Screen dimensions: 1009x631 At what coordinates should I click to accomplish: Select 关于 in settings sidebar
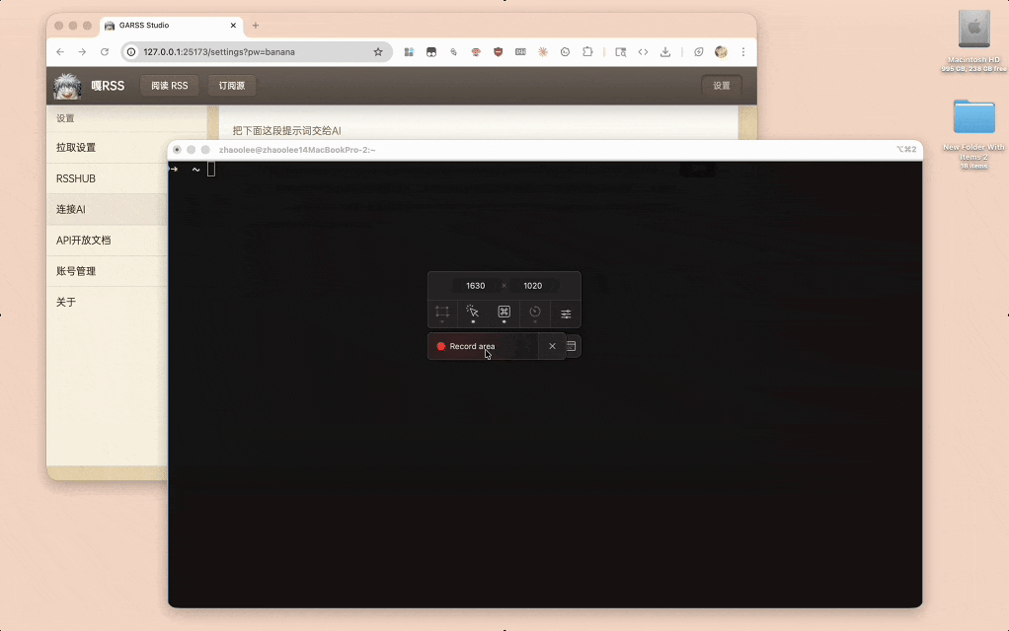pos(107,302)
